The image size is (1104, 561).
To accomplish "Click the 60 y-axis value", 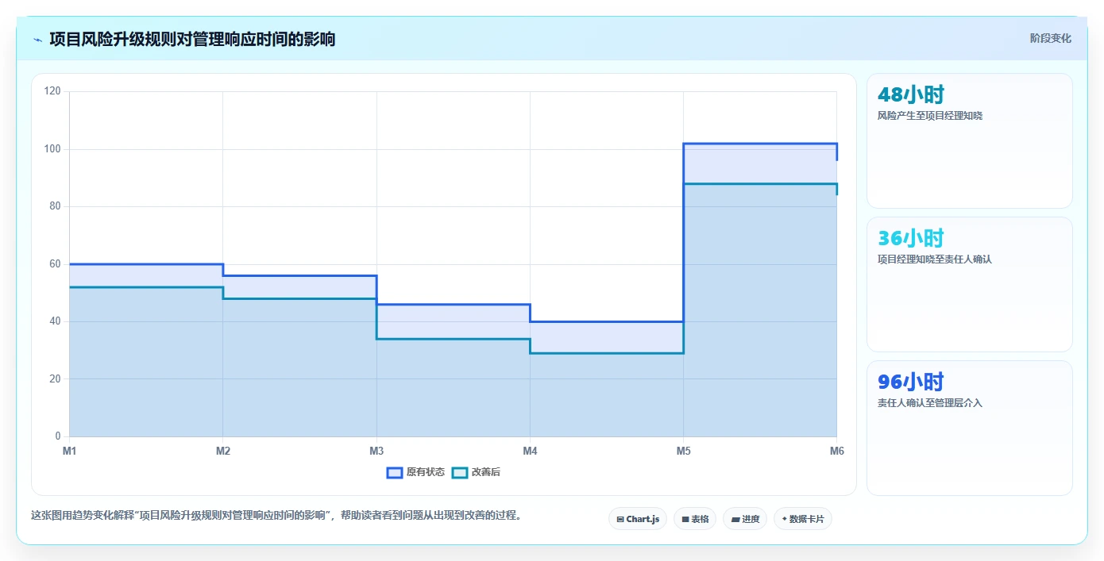I will point(55,264).
